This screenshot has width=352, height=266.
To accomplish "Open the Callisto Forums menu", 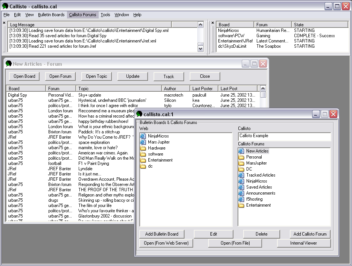I will tap(82, 15).
